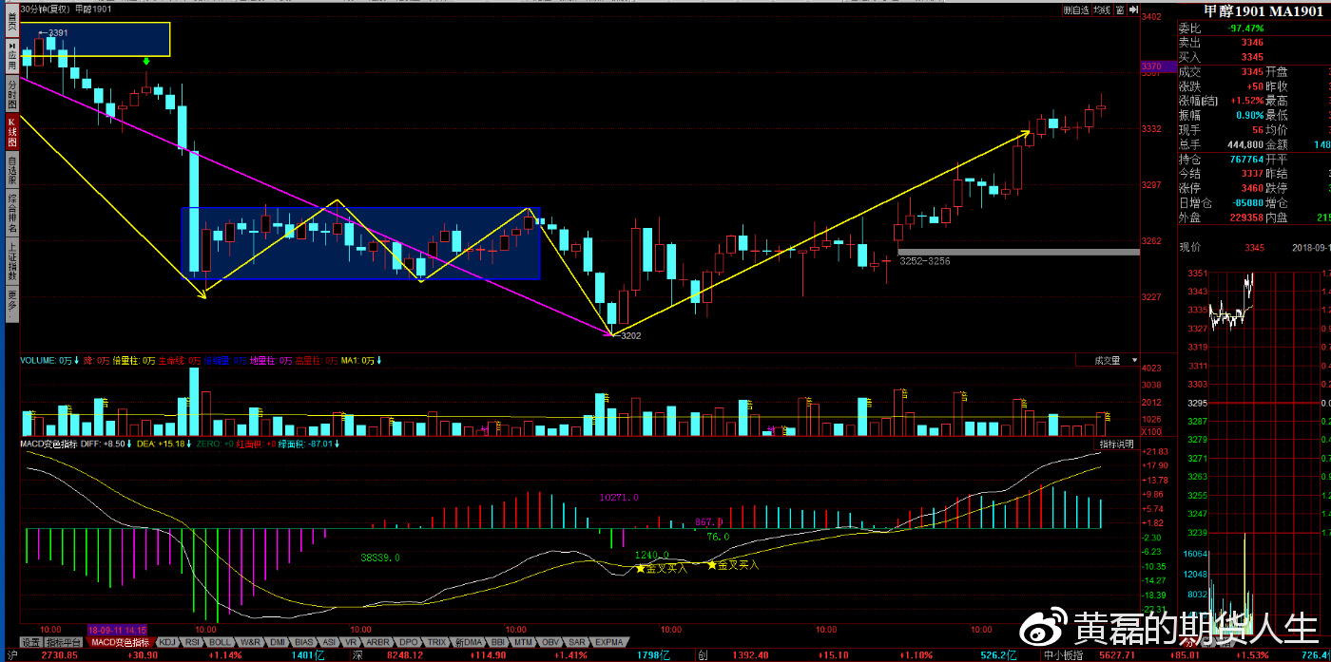Image resolution: width=1331 pixels, height=662 pixels.
Task: Click the 甲醇1901 MA1901 contract title
Action: tap(1263, 9)
